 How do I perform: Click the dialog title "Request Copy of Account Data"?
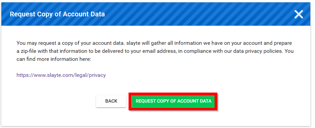click(57, 14)
